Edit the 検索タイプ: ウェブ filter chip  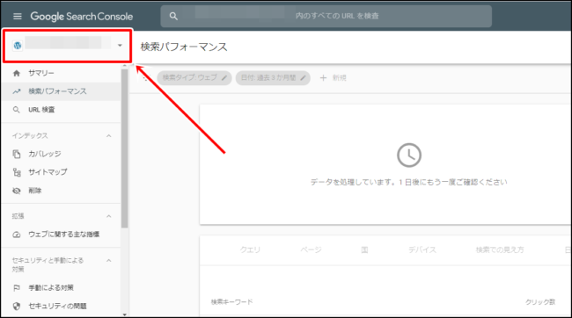pyautogui.click(x=194, y=77)
